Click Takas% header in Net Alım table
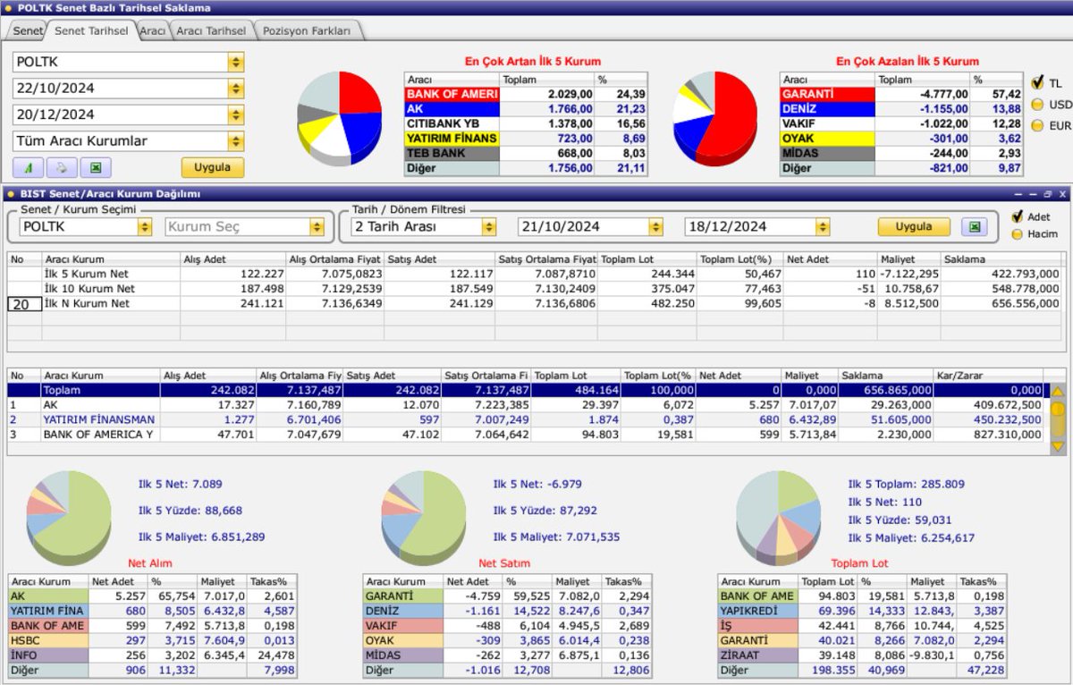 (x=272, y=581)
